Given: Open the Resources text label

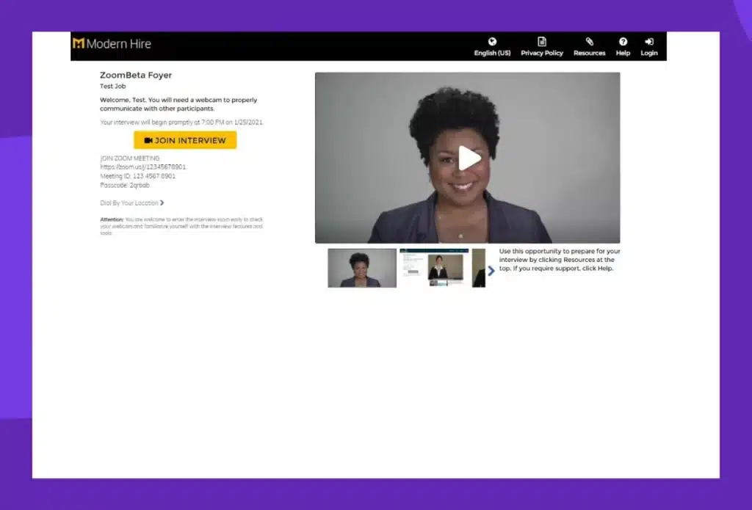Looking at the screenshot, I should click(589, 54).
